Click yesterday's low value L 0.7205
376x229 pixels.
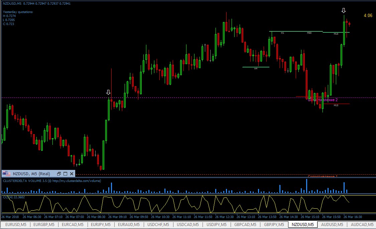(x=9, y=20)
